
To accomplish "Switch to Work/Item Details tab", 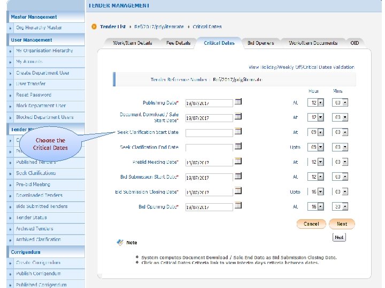I will pyautogui.click(x=133, y=43).
